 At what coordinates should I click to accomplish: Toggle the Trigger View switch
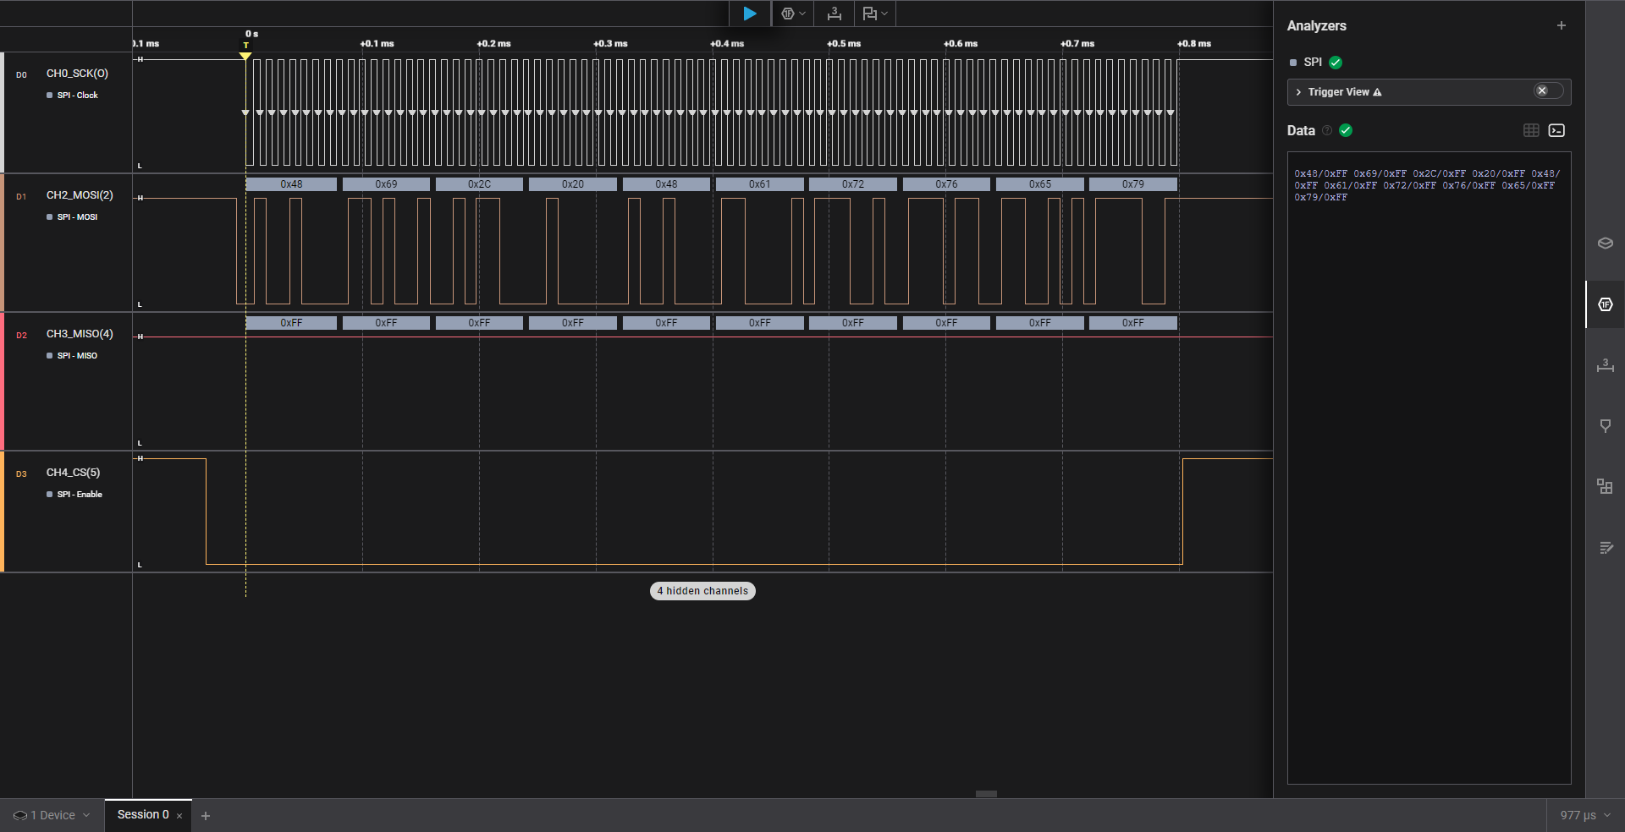[1548, 91]
